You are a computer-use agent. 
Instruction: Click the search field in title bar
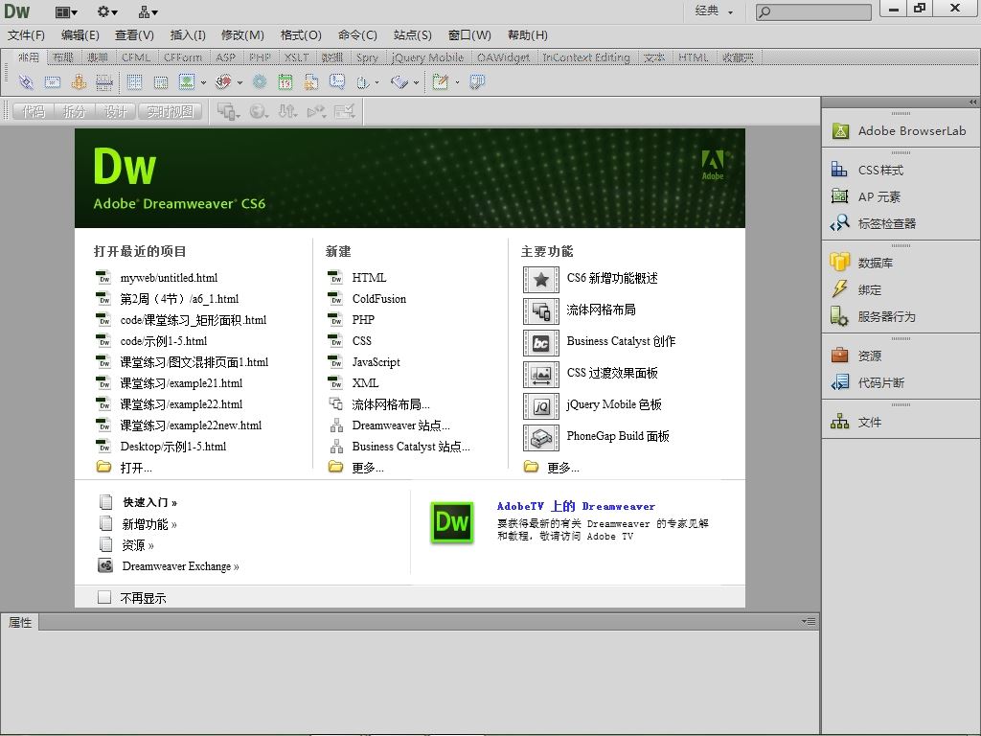(813, 11)
